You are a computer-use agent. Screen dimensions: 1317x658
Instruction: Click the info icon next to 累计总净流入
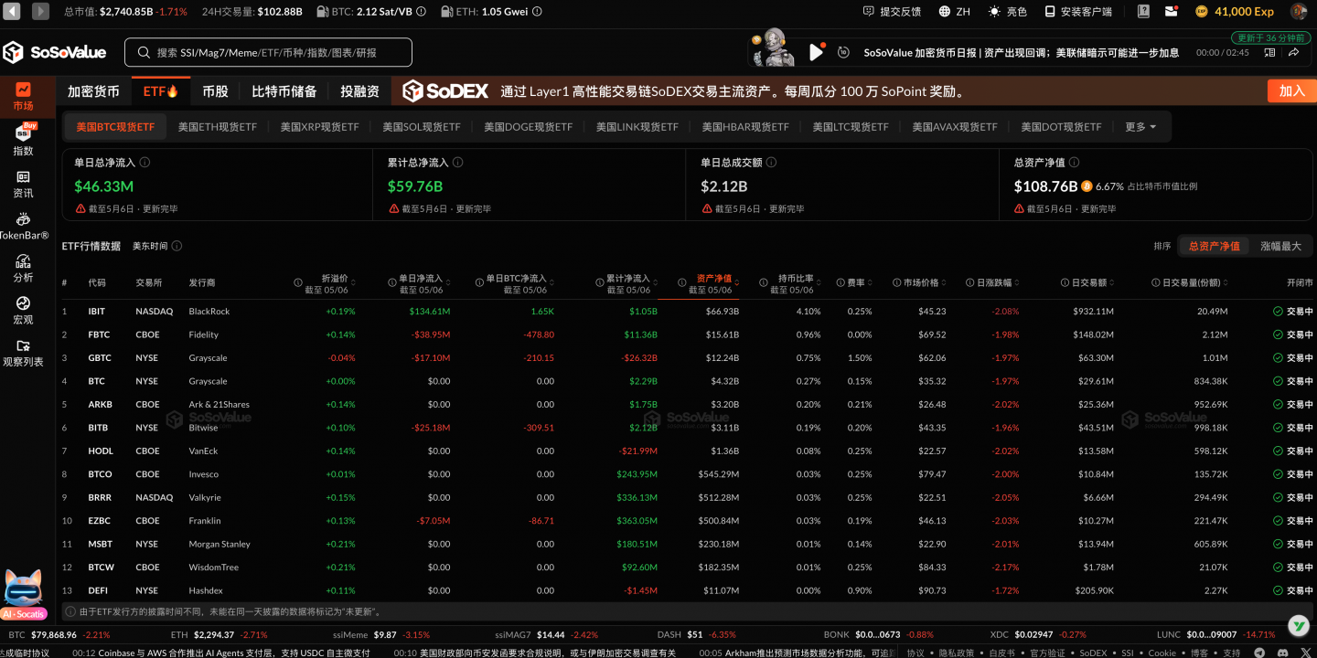click(457, 163)
